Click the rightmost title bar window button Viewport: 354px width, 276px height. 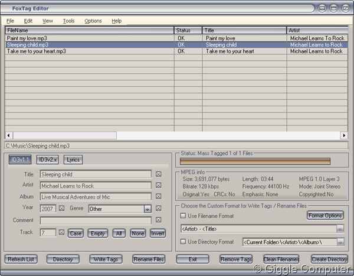[345, 8]
